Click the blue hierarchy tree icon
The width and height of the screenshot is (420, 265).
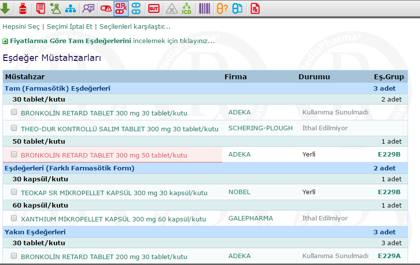(x=71, y=8)
